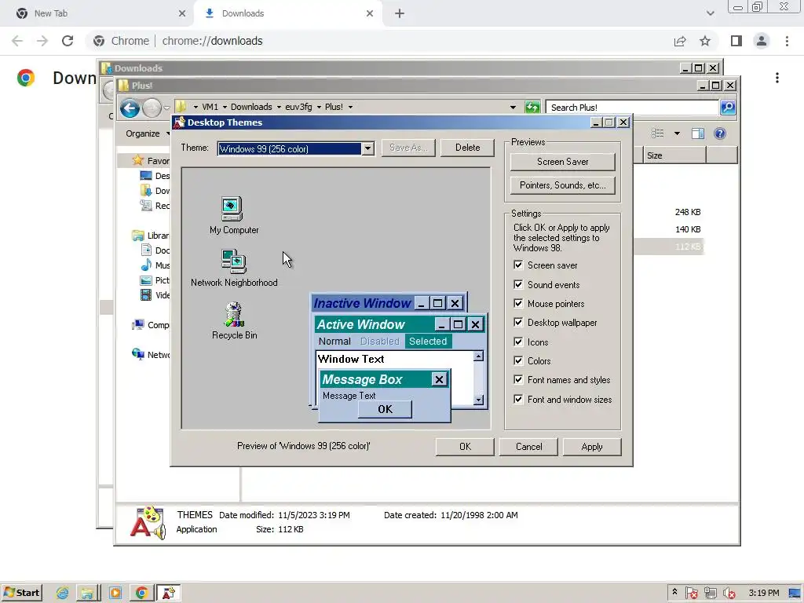804x603 pixels.
Task: Click the Search Plus! input field
Action: tap(632, 107)
